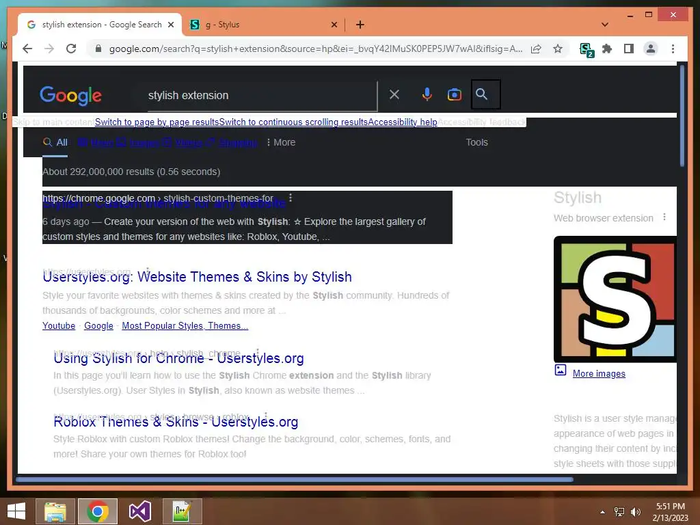The height and width of the screenshot is (525, 700).
Task: Show hidden system tray icons
Action: pos(602,512)
